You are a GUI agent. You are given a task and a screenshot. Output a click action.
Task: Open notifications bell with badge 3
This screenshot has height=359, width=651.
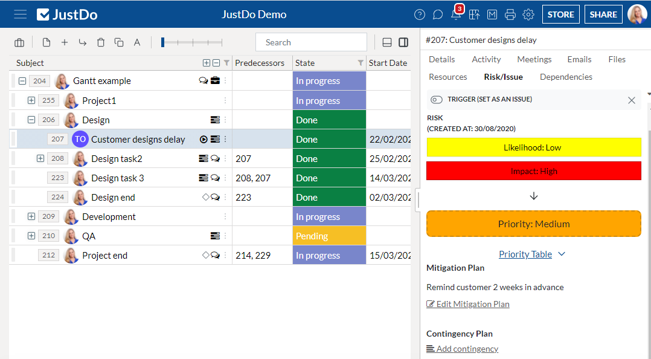457,13
